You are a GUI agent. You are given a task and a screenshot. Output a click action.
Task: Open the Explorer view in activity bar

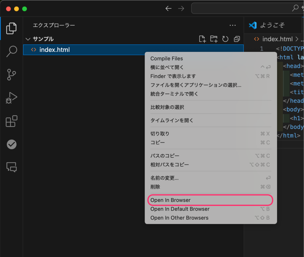coord(12,28)
